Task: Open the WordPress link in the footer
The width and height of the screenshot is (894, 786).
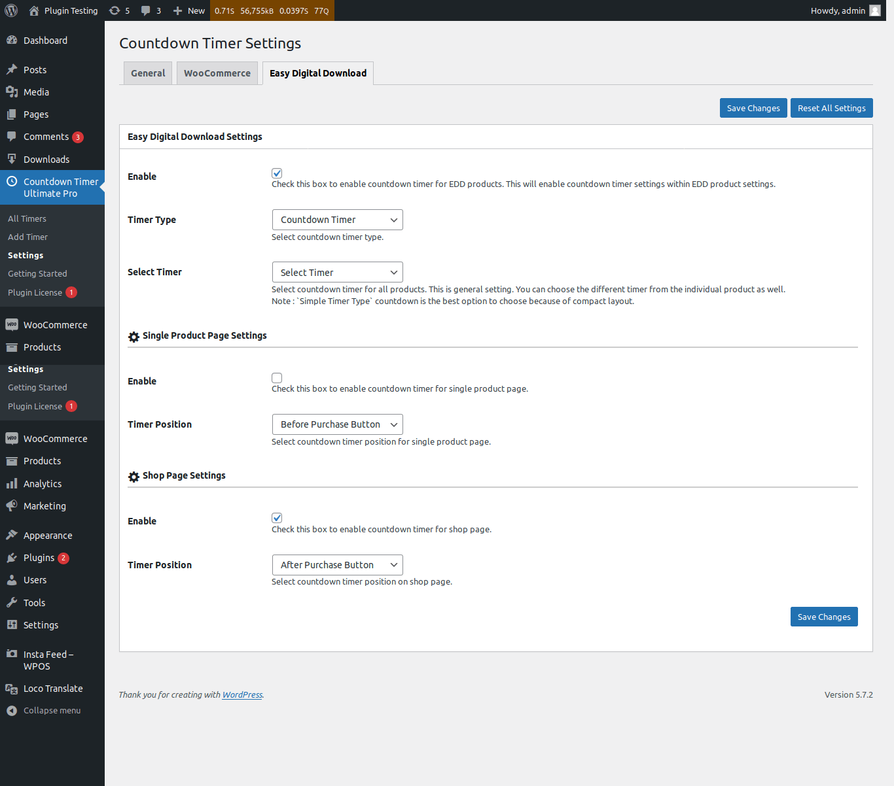Action: tap(241, 694)
